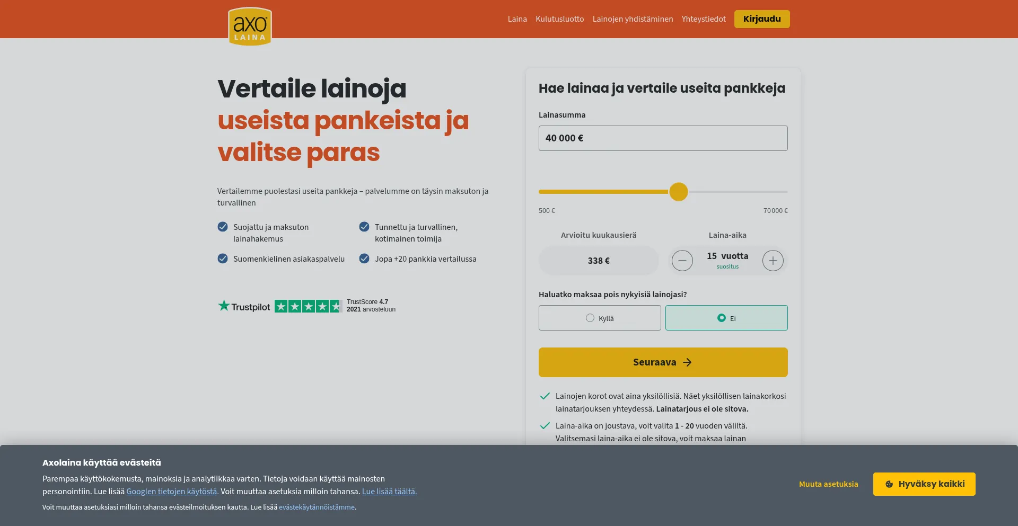1018x526 pixels.
Task: Click checkmark icon beside Suojattu ja maksuton
Action: (x=223, y=227)
